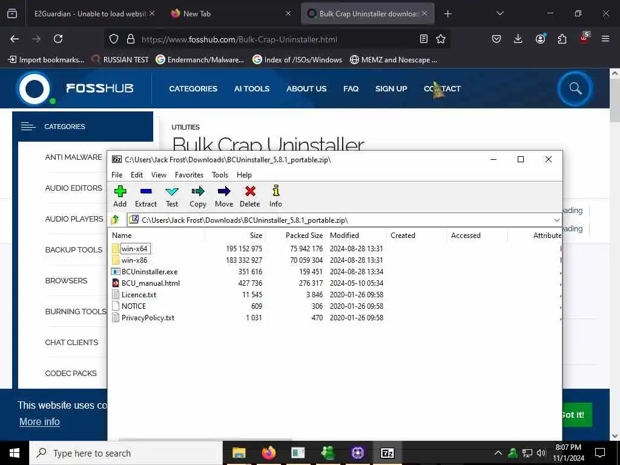Open AI TOOLS in Fosshub navigation
The height and width of the screenshot is (465, 620).
(251, 88)
